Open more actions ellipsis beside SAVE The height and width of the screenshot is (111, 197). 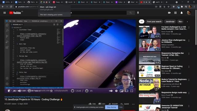pos(133,104)
